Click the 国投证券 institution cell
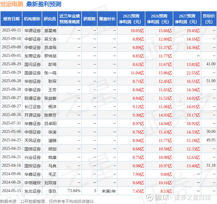Viewport: 217px width, 204px height. click(33, 166)
